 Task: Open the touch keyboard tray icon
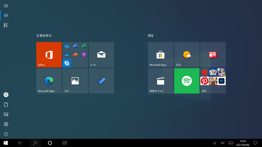tap(231, 143)
